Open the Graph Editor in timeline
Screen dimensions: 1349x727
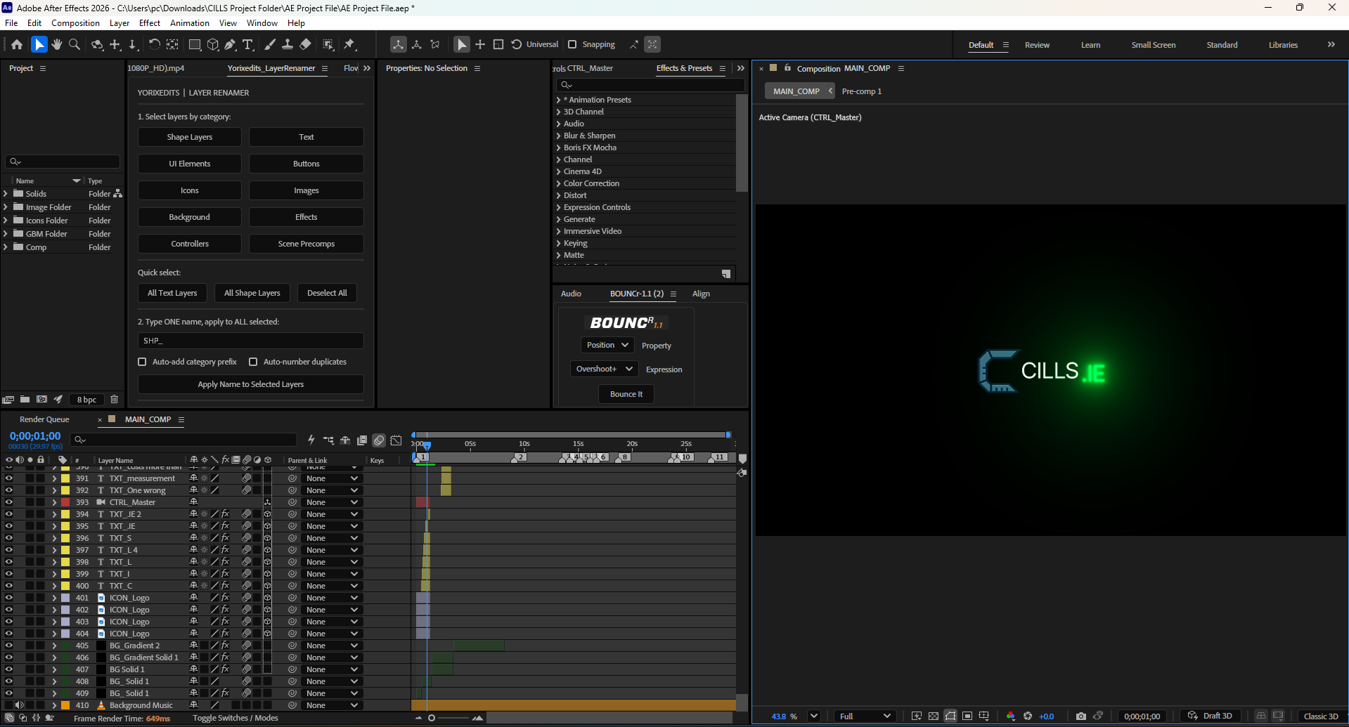pyautogui.click(x=396, y=440)
